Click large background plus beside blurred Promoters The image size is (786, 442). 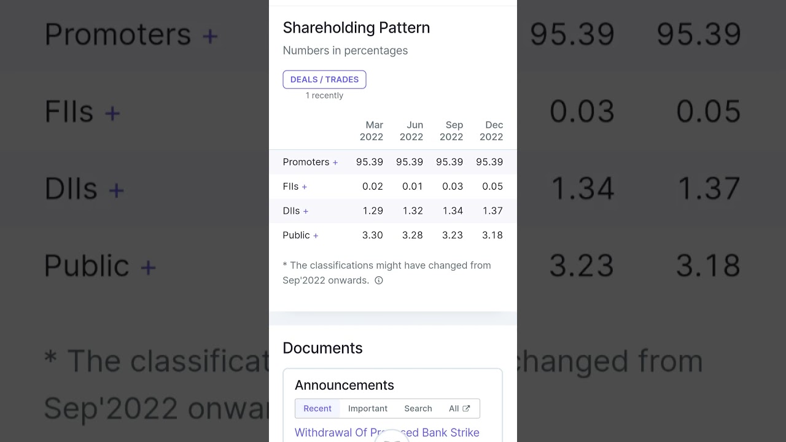pyautogui.click(x=210, y=36)
